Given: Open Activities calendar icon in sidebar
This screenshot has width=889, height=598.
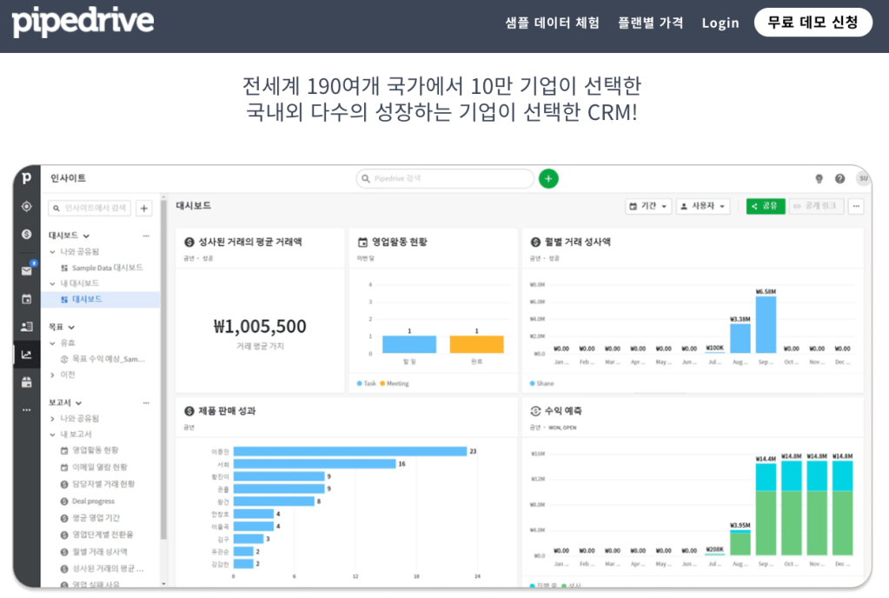Looking at the screenshot, I should tap(26, 299).
